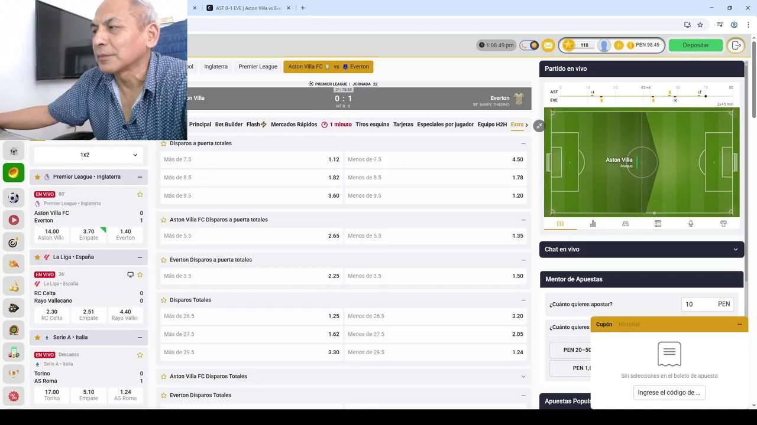Click the gold star loyalty points icon
Screen dimensions: 757x425
tap(568, 45)
